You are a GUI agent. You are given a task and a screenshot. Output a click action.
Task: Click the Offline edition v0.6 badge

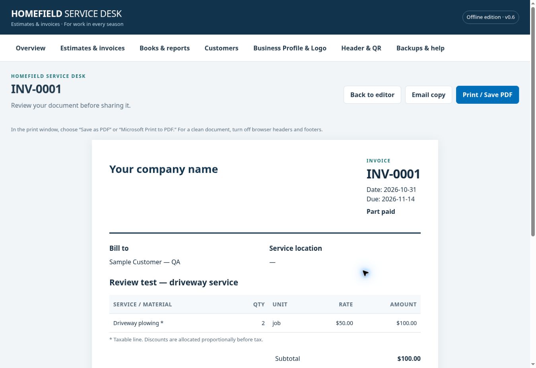[491, 17]
